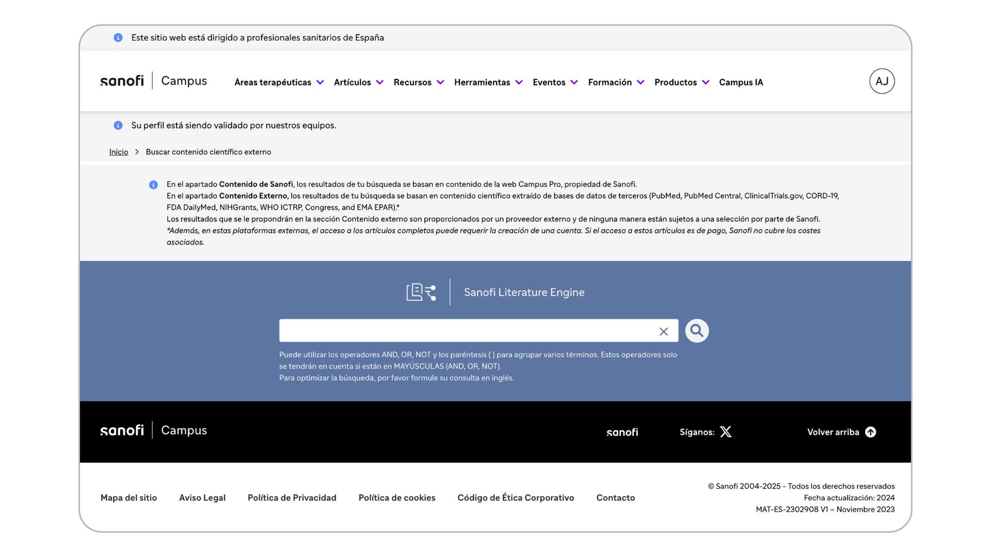
Task: Open the Productos menu
Action: [x=676, y=82]
